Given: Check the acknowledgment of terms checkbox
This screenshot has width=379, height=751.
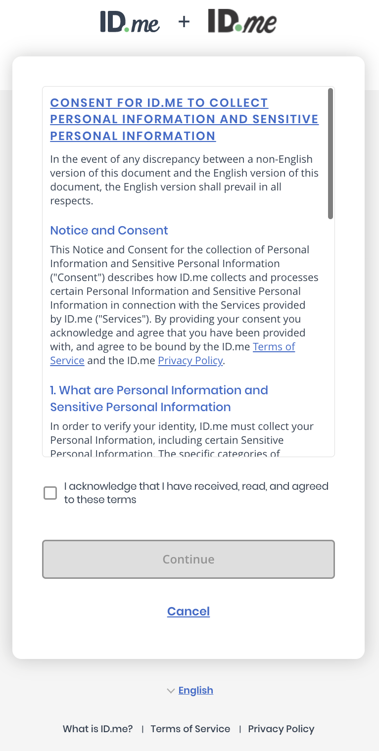Looking at the screenshot, I should [x=50, y=493].
